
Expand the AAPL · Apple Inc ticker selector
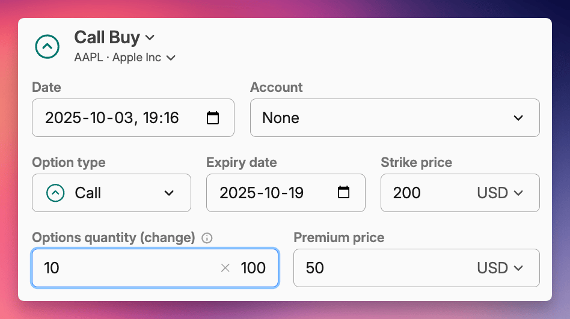coord(171,58)
